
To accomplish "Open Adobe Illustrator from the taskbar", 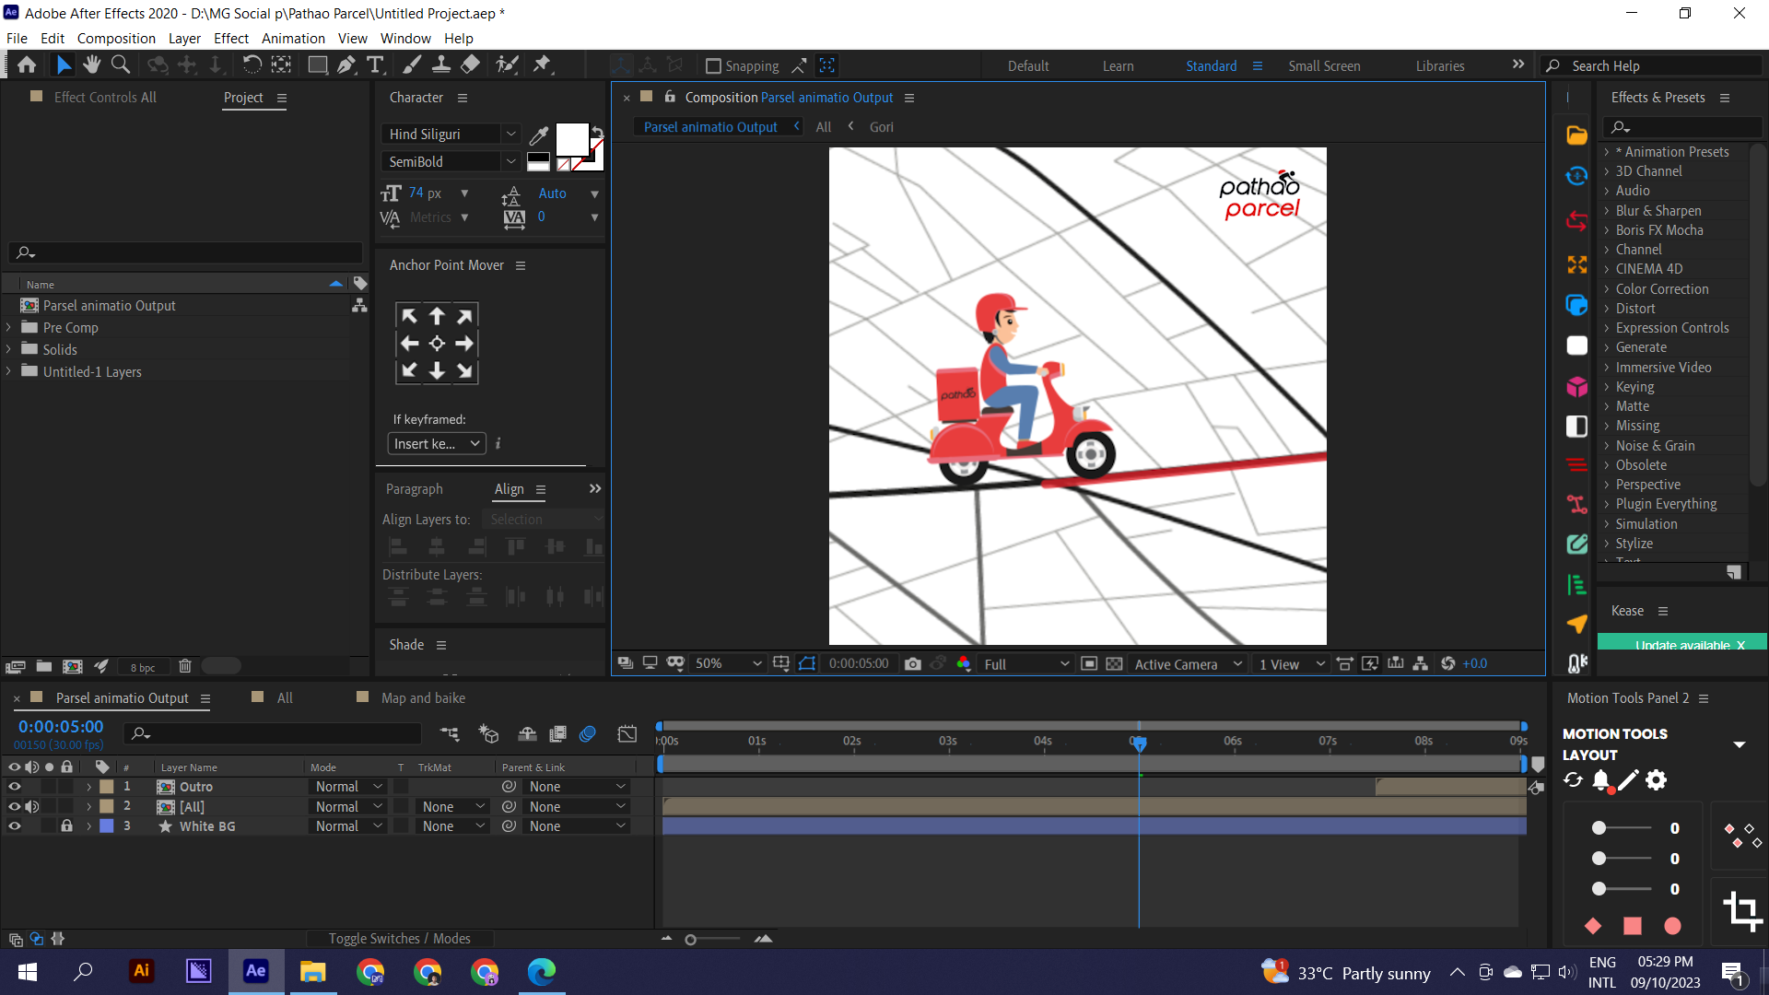I will (141, 971).
